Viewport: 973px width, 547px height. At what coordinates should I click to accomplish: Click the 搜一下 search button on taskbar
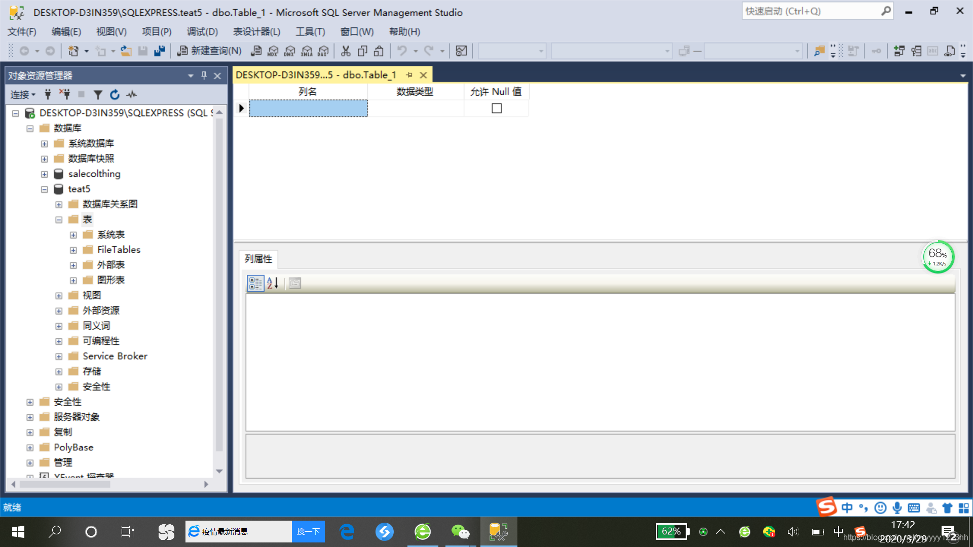click(308, 531)
